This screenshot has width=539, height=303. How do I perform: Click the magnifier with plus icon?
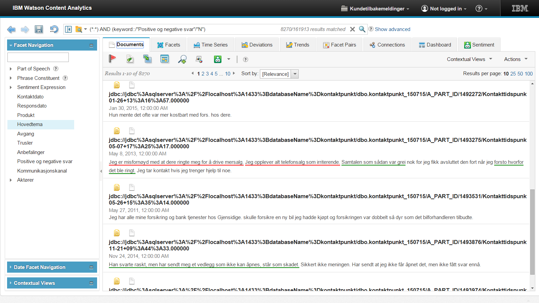(x=182, y=59)
